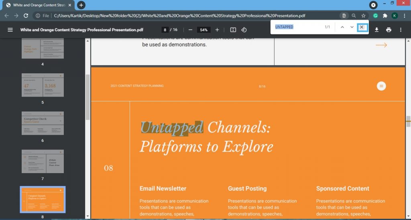Jump to next search result
The width and height of the screenshot is (411, 220).
pos(352,27)
